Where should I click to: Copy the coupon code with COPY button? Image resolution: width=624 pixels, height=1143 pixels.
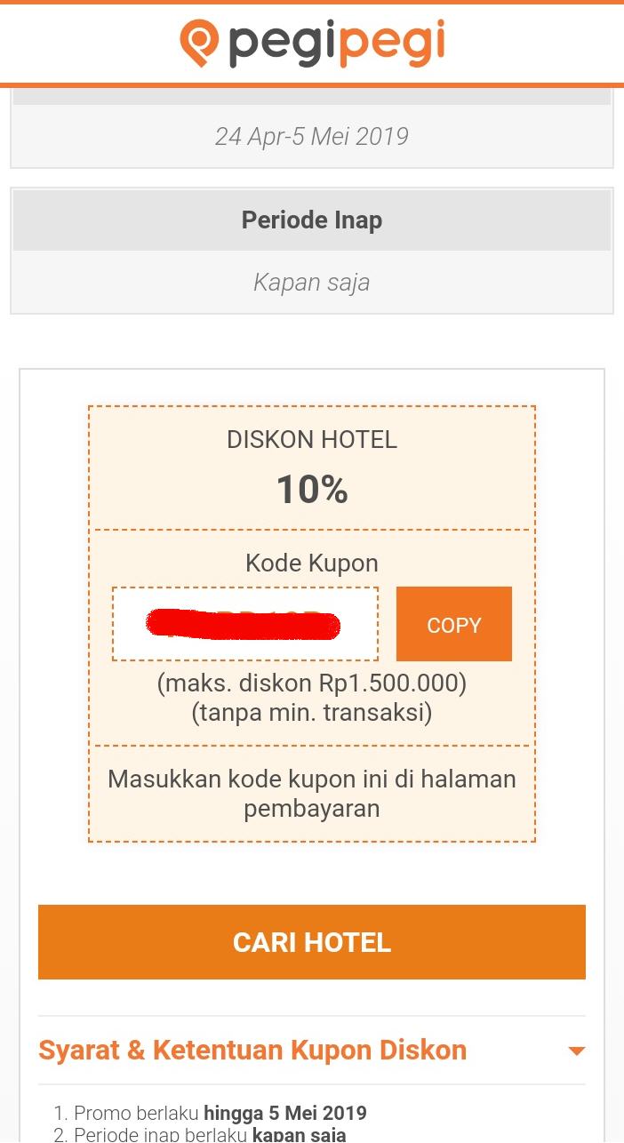pos(453,624)
